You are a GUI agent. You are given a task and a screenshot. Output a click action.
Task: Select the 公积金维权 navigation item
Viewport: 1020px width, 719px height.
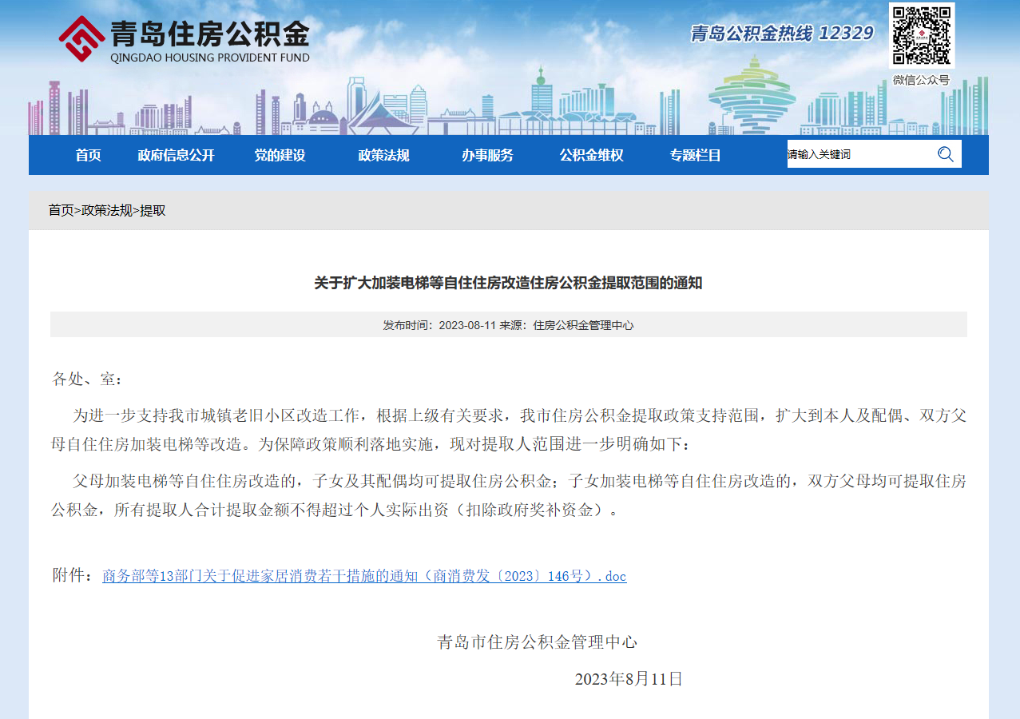coord(591,155)
